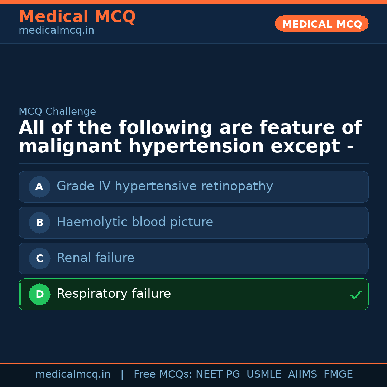Click the FMGE label in the footer
This screenshot has height=387, width=387.
point(338,374)
